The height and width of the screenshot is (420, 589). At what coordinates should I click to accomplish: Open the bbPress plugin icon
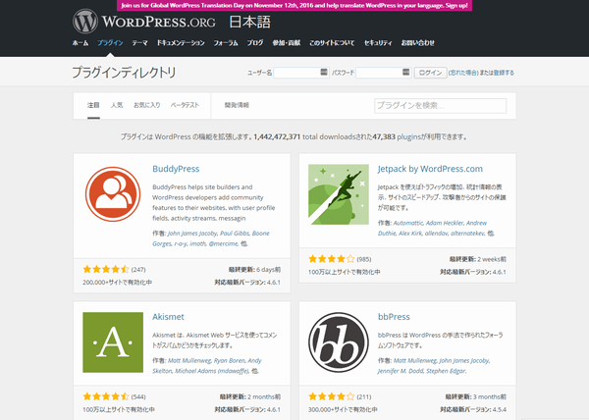point(339,342)
